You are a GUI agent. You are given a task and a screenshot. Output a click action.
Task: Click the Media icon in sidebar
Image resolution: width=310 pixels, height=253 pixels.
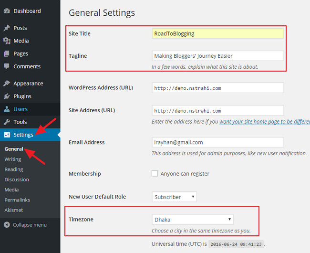(x=7, y=41)
